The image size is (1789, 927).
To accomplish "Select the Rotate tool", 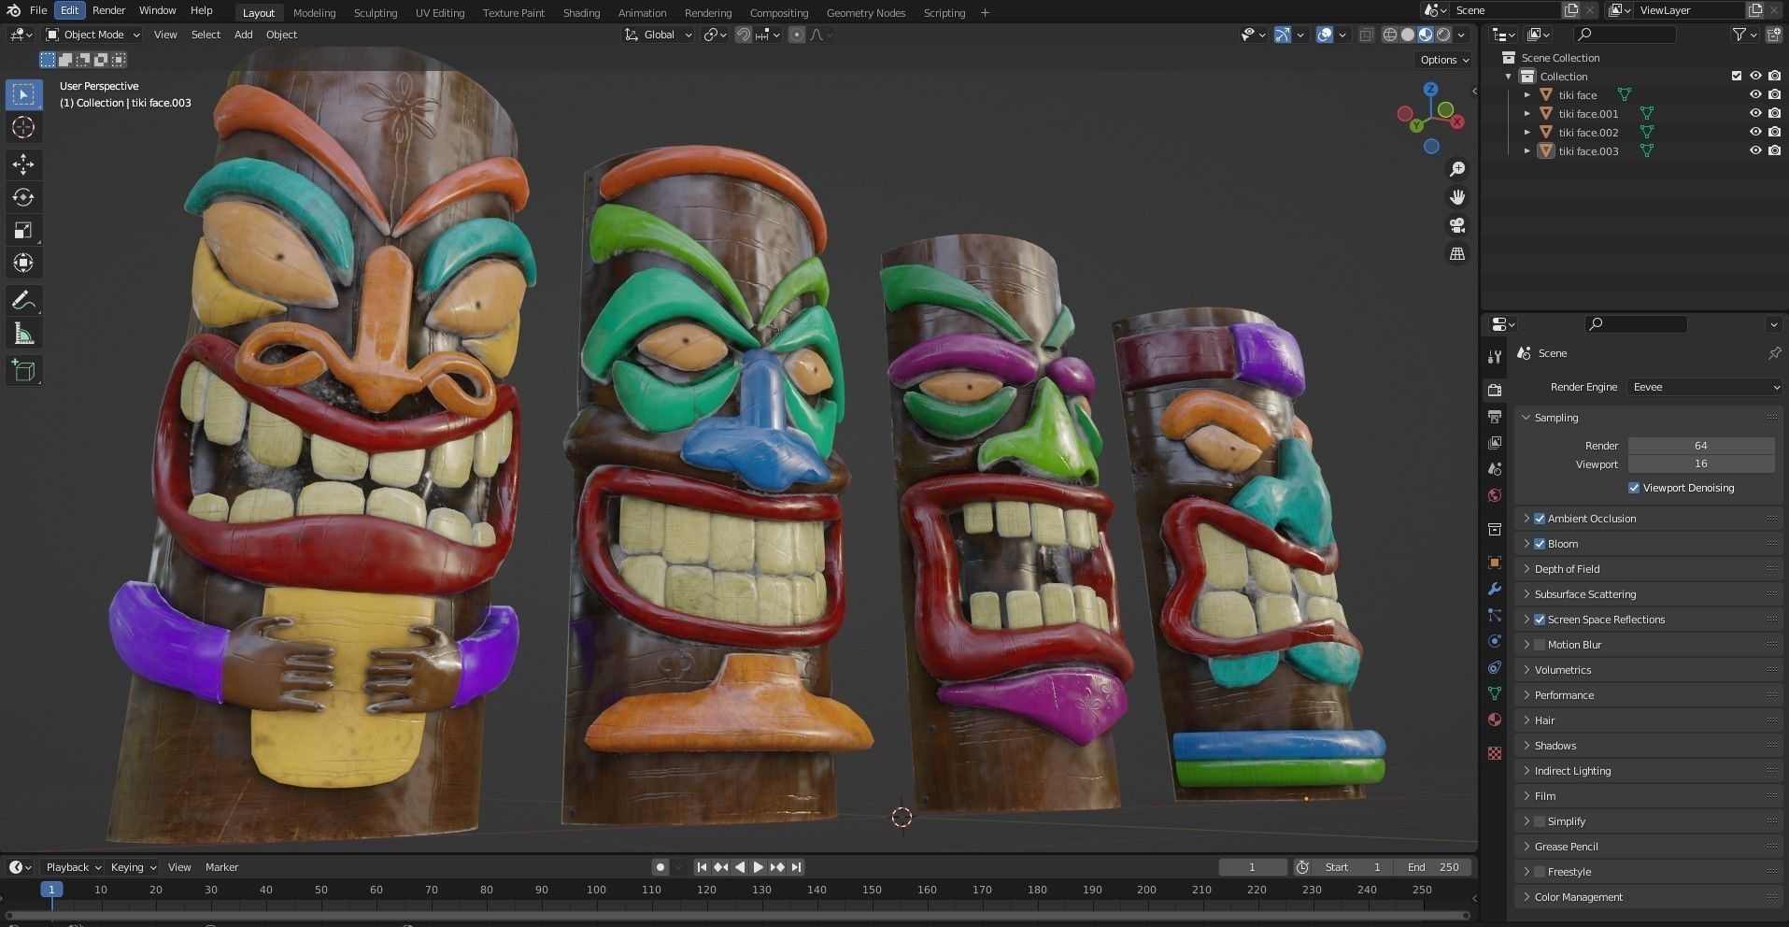I will point(23,197).
